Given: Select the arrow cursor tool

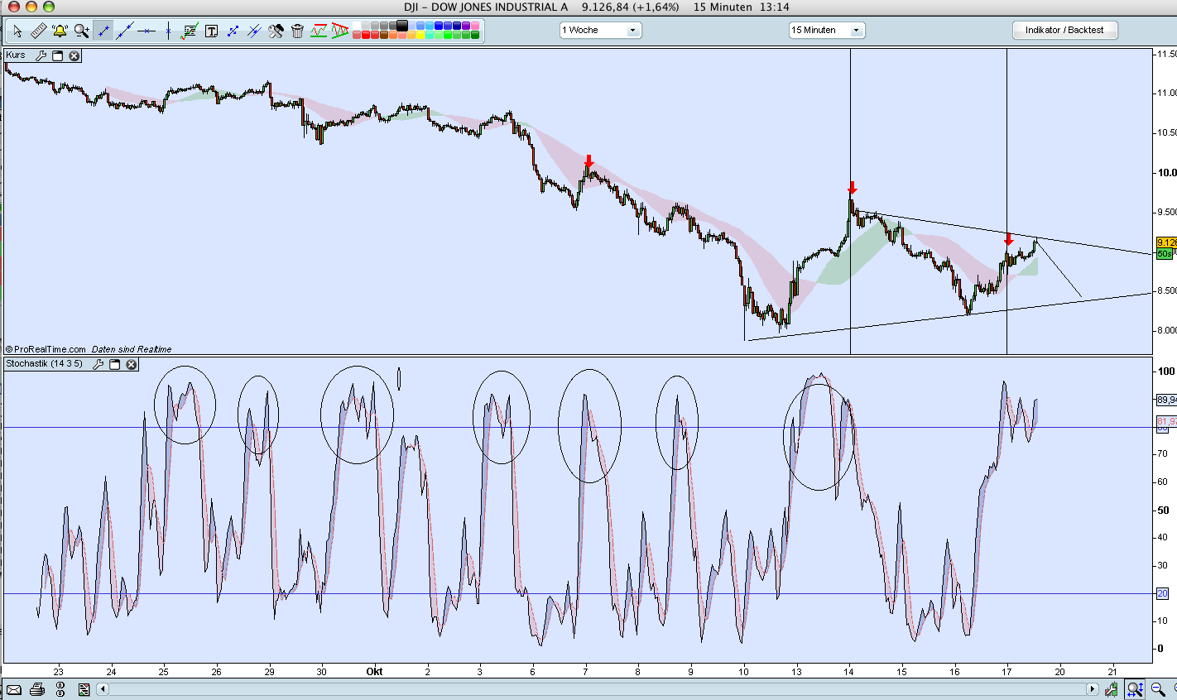Looking at the screenshot, I should tap(17, 31).
